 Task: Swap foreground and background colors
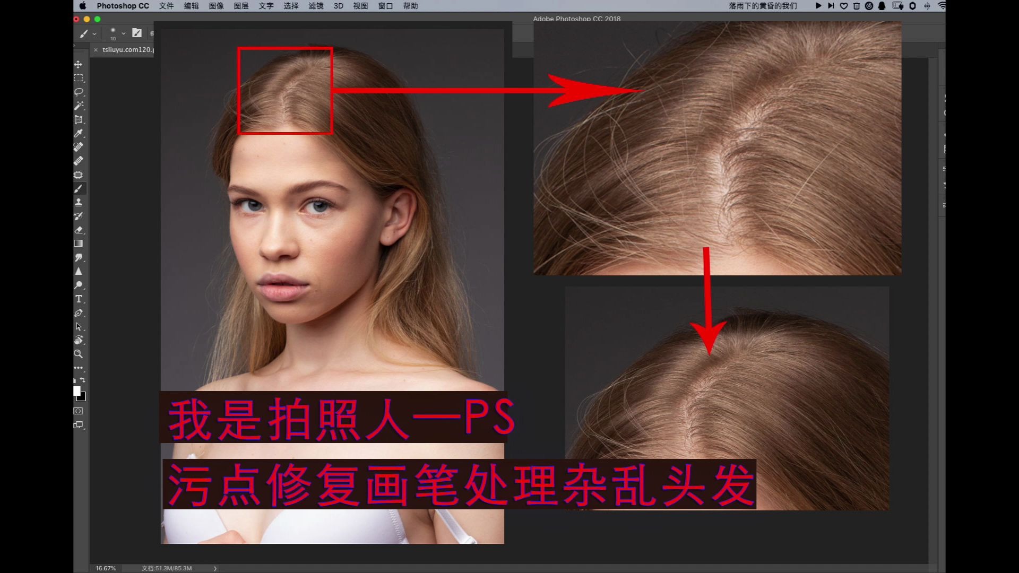point(82,380)
